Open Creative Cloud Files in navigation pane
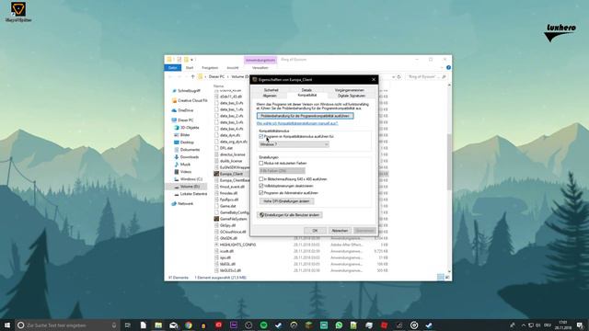This screenshot has height=331, width=589. 190,100
